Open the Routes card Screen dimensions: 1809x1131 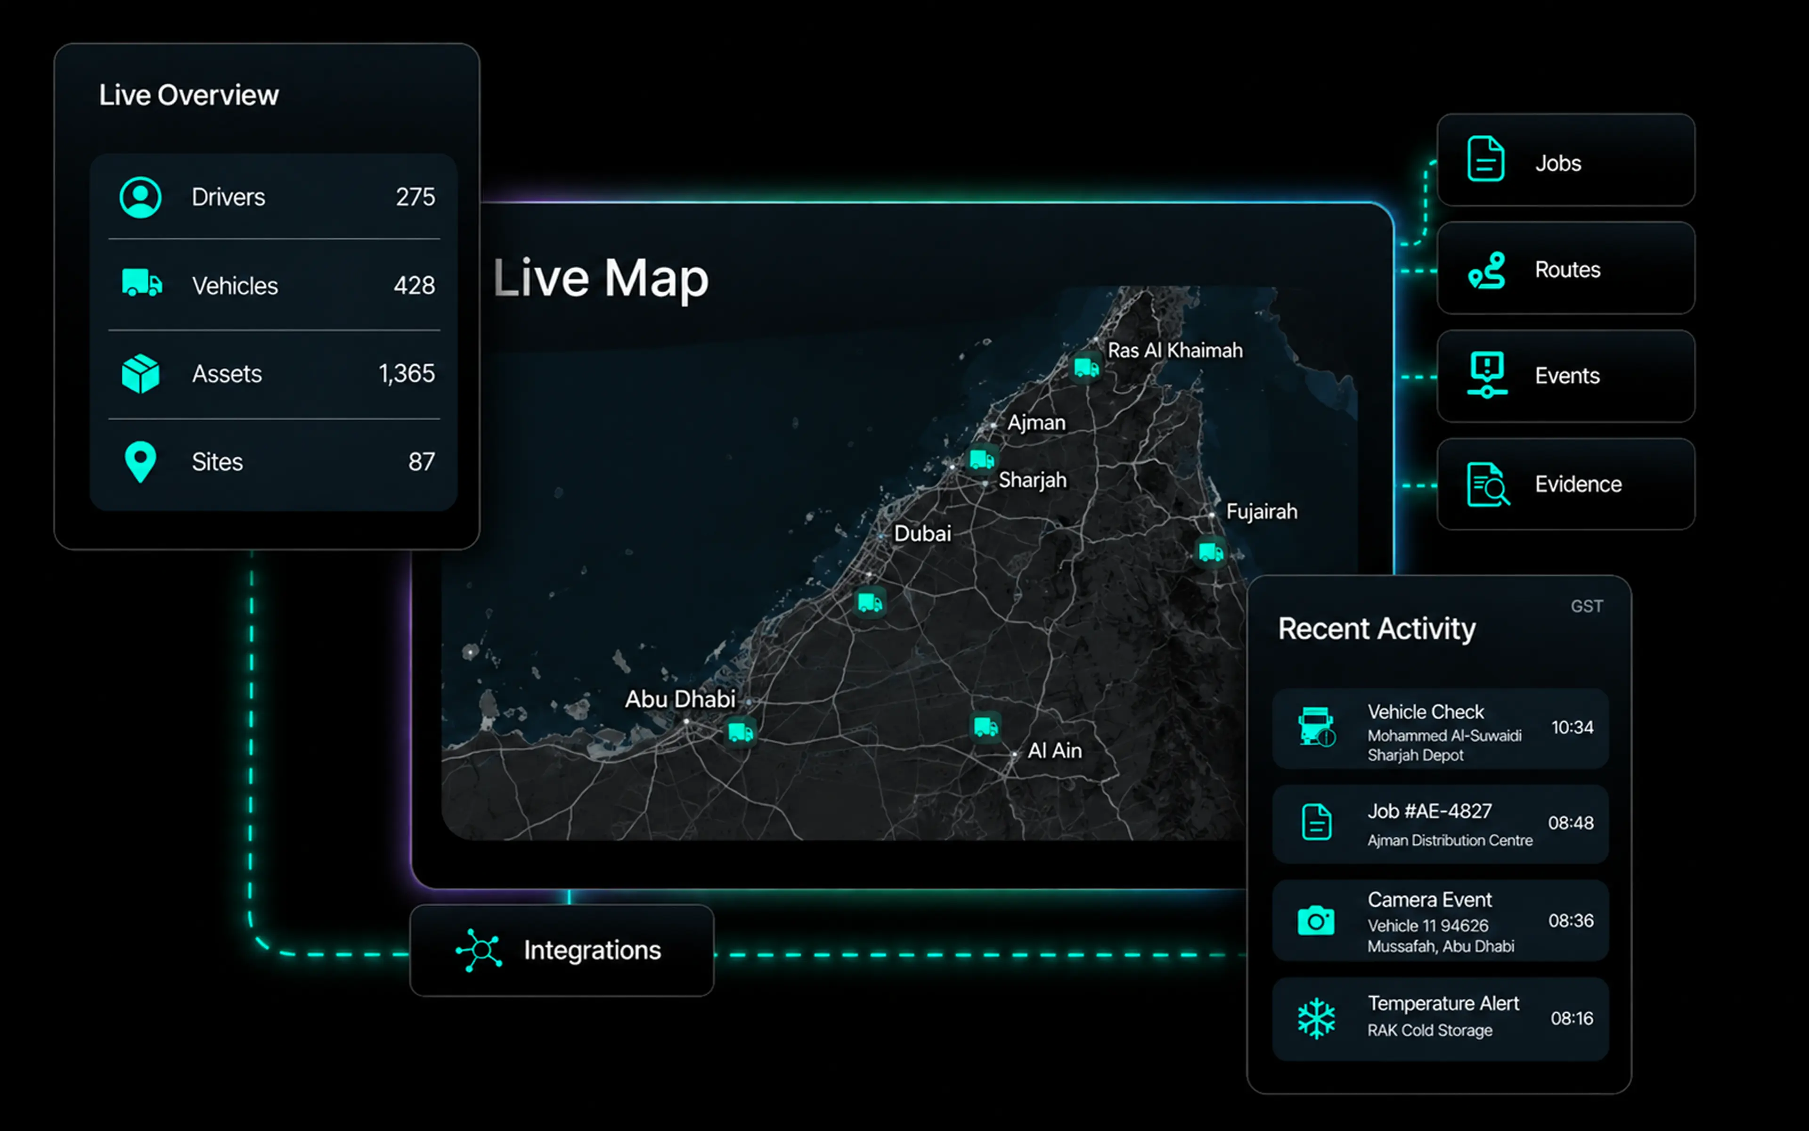(1565, 268)
